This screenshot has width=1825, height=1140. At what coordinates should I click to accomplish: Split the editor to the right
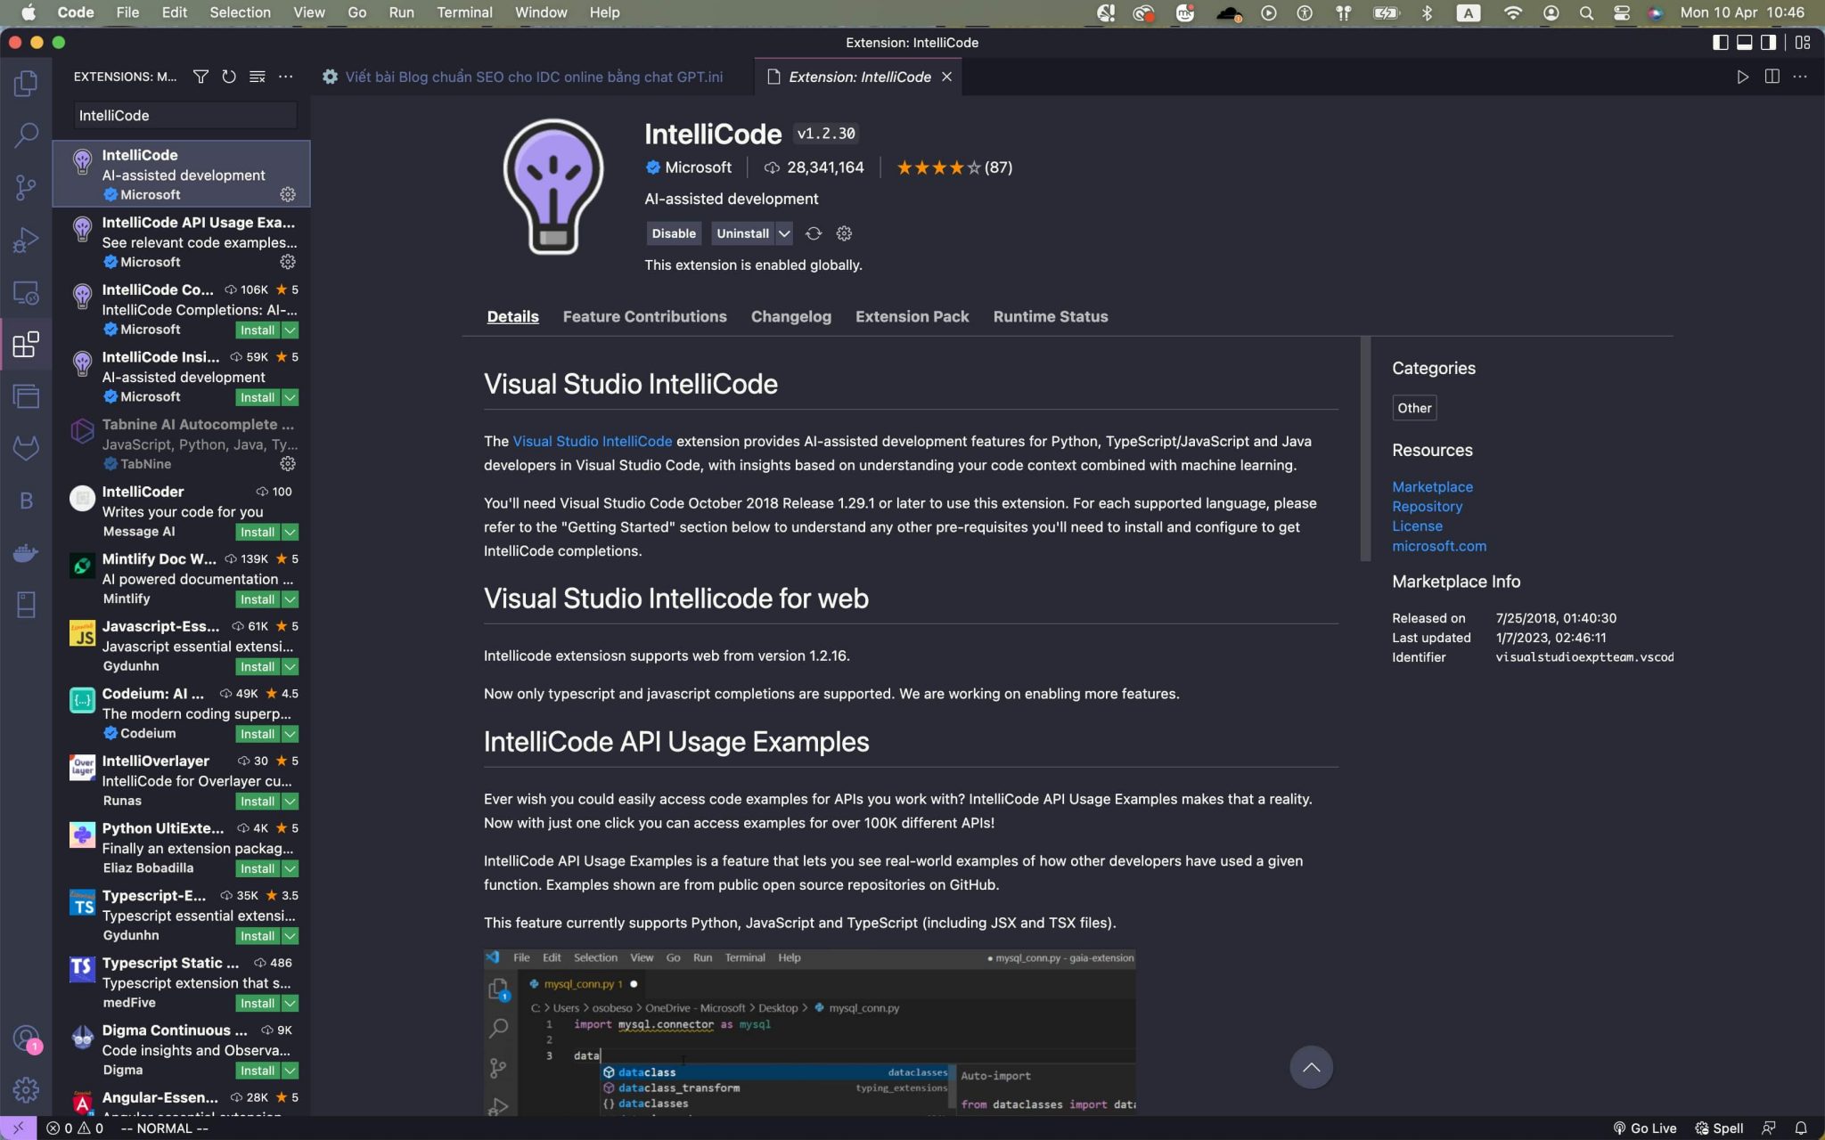[1772, 77]
